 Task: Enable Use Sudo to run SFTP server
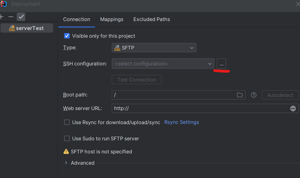(67, 139)
